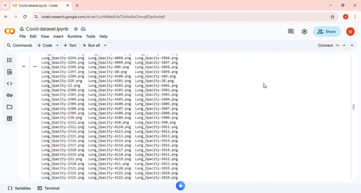The height and width of the screenshot is (193, 361).
Task: Click the Lung_Opacity-5929.png filename
Action: click(x=156, y=177)
